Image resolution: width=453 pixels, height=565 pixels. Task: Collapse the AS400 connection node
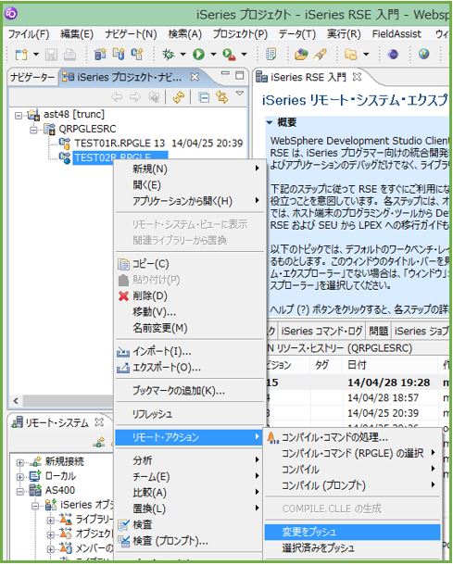pyautogui.click(x=20, y=491)
